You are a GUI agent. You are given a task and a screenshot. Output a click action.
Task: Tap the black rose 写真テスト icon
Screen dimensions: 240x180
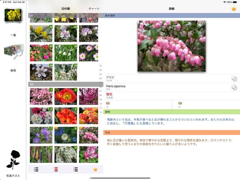point(13,160)
